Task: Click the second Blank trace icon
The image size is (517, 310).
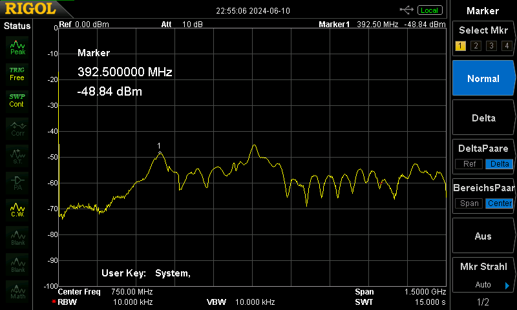Action: point(17,265)
